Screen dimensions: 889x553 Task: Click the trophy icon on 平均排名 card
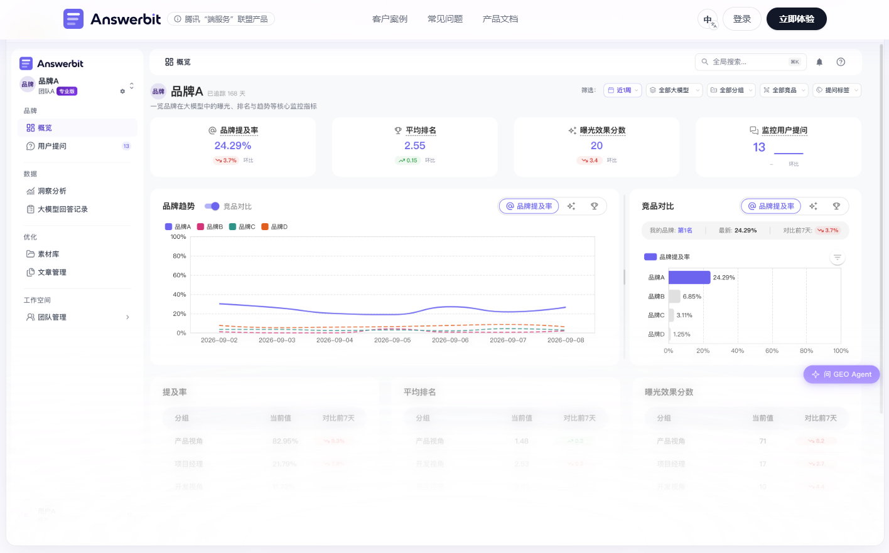tap(398, 130)
